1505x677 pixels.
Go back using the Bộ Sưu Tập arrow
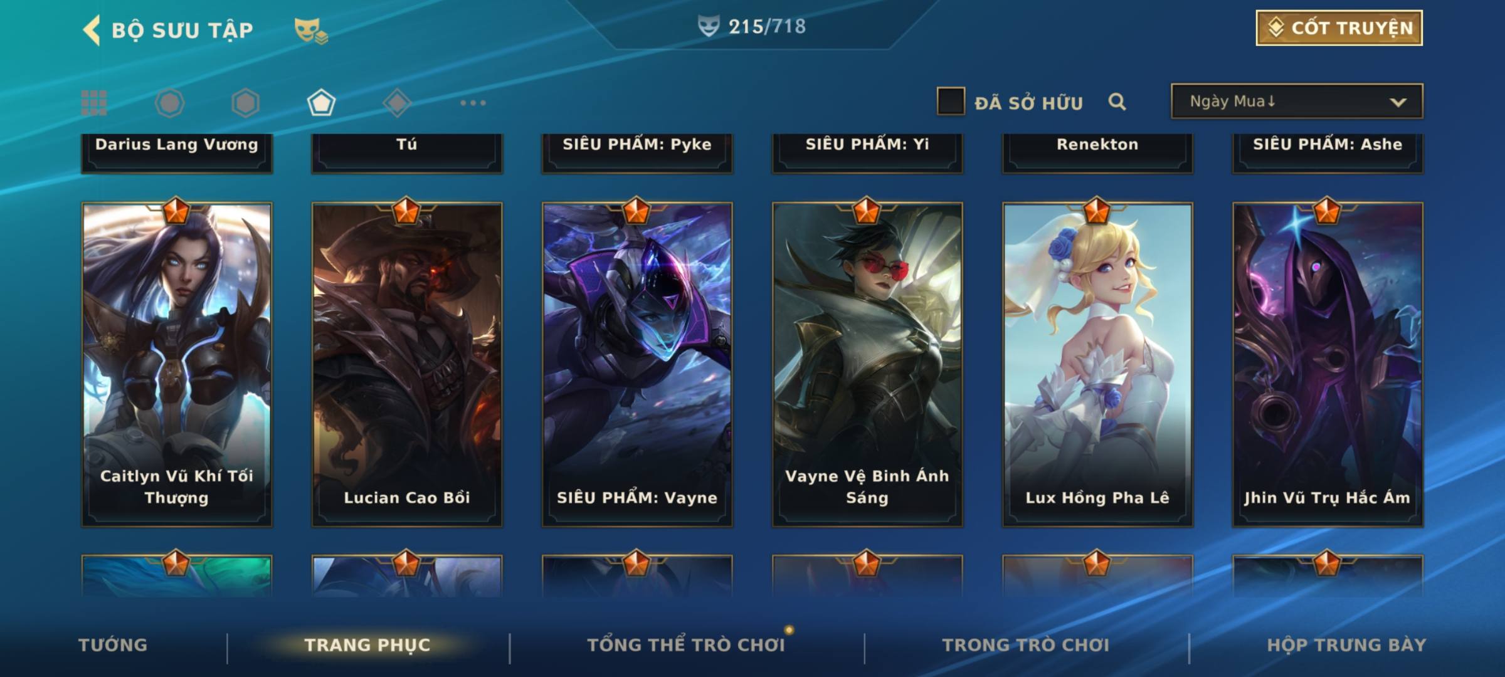(x=91, y=30)
